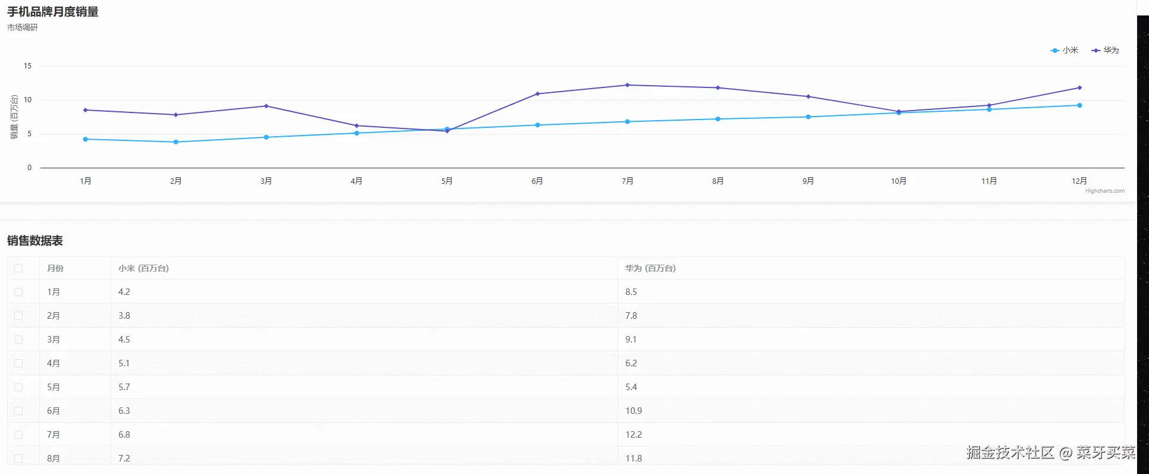This screenshot has width=1149, height=474.
Task: Click the 华为 data point for 9月
Action: click(x=808, y=96)
